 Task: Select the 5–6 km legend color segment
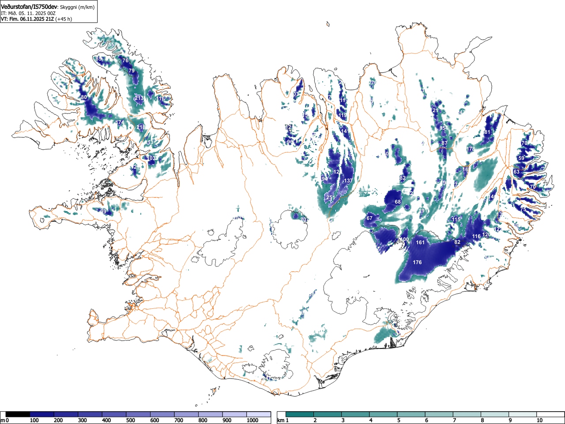click(x=412, y=414)
